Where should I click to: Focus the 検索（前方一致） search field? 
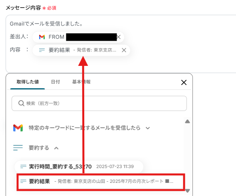click(99, 103)
